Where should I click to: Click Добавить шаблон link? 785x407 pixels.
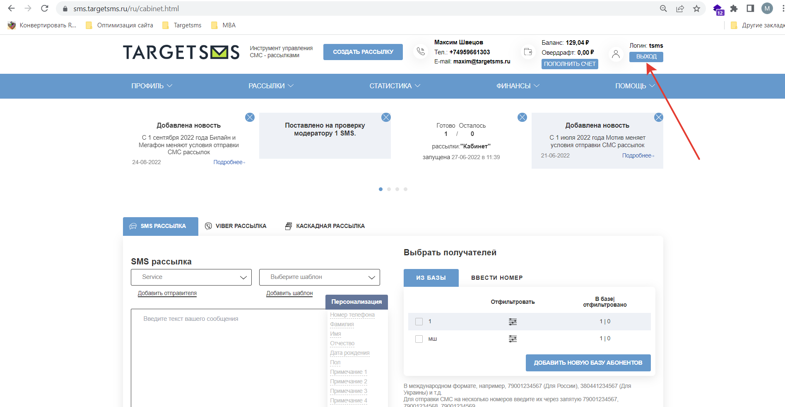point(289,293)
